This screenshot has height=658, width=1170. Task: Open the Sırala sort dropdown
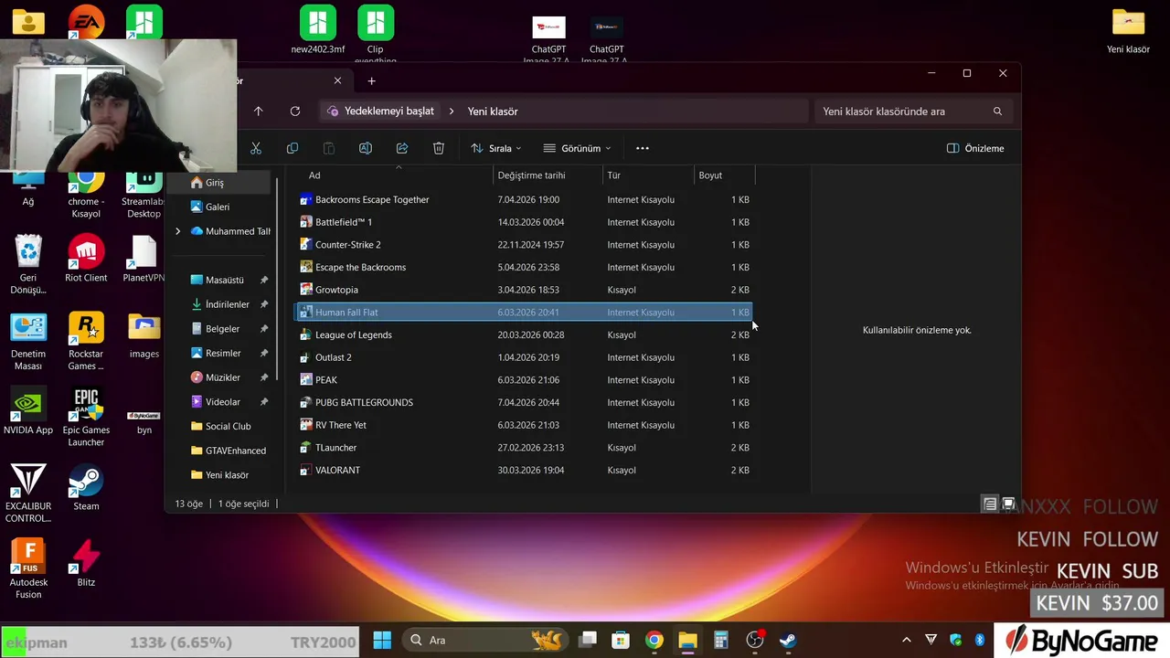496,148
